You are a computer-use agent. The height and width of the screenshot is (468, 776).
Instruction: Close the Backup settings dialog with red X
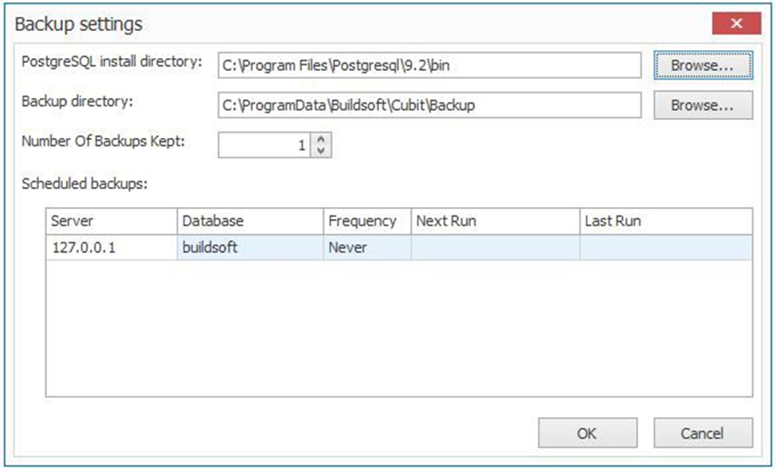[736, 24]
